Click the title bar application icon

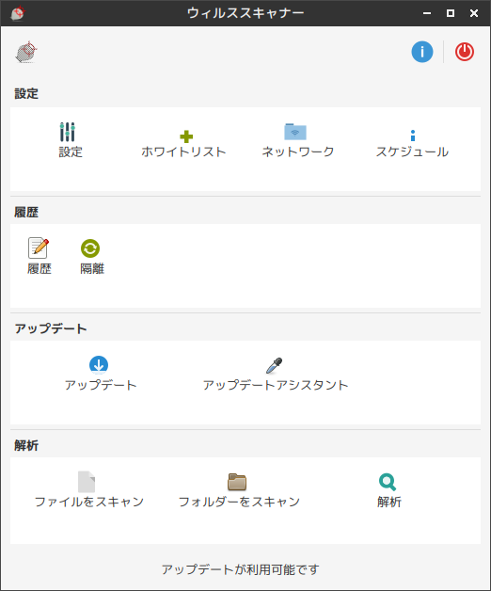[x=18, y=13]
